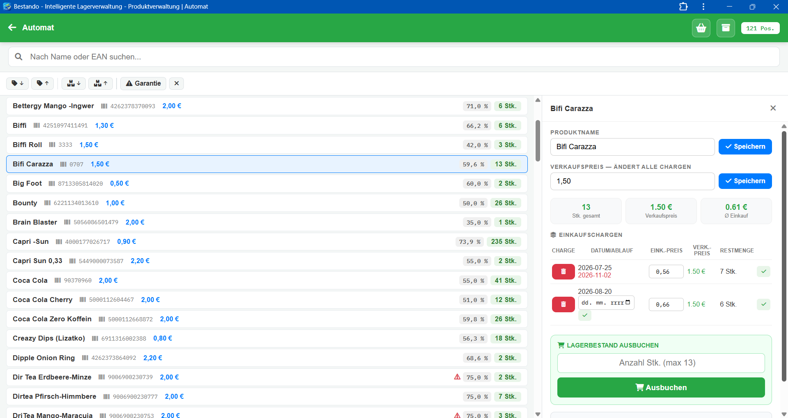Viewport: 788px width, 418px height.
Task: Sort by price ascending (tag up arrow)
Action: [43, 83]
